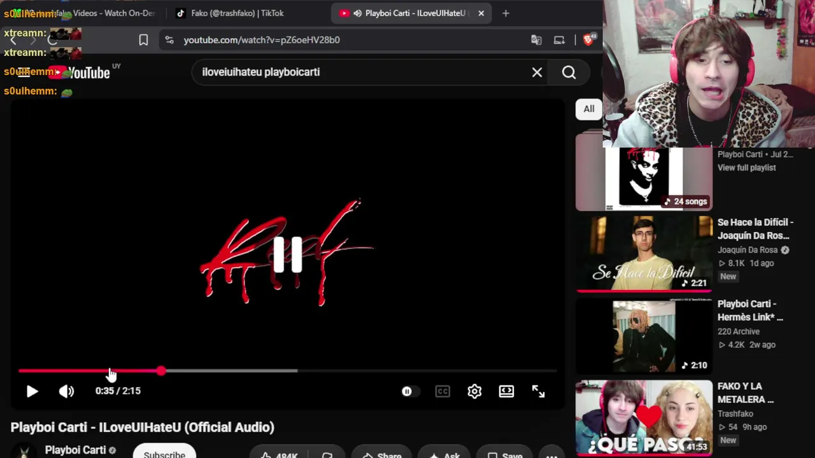Image resolution: width=815 pixels, height=458 pixels.
Task: Open the Hermès Link video thumbnail
Action: tap(644, 336)
